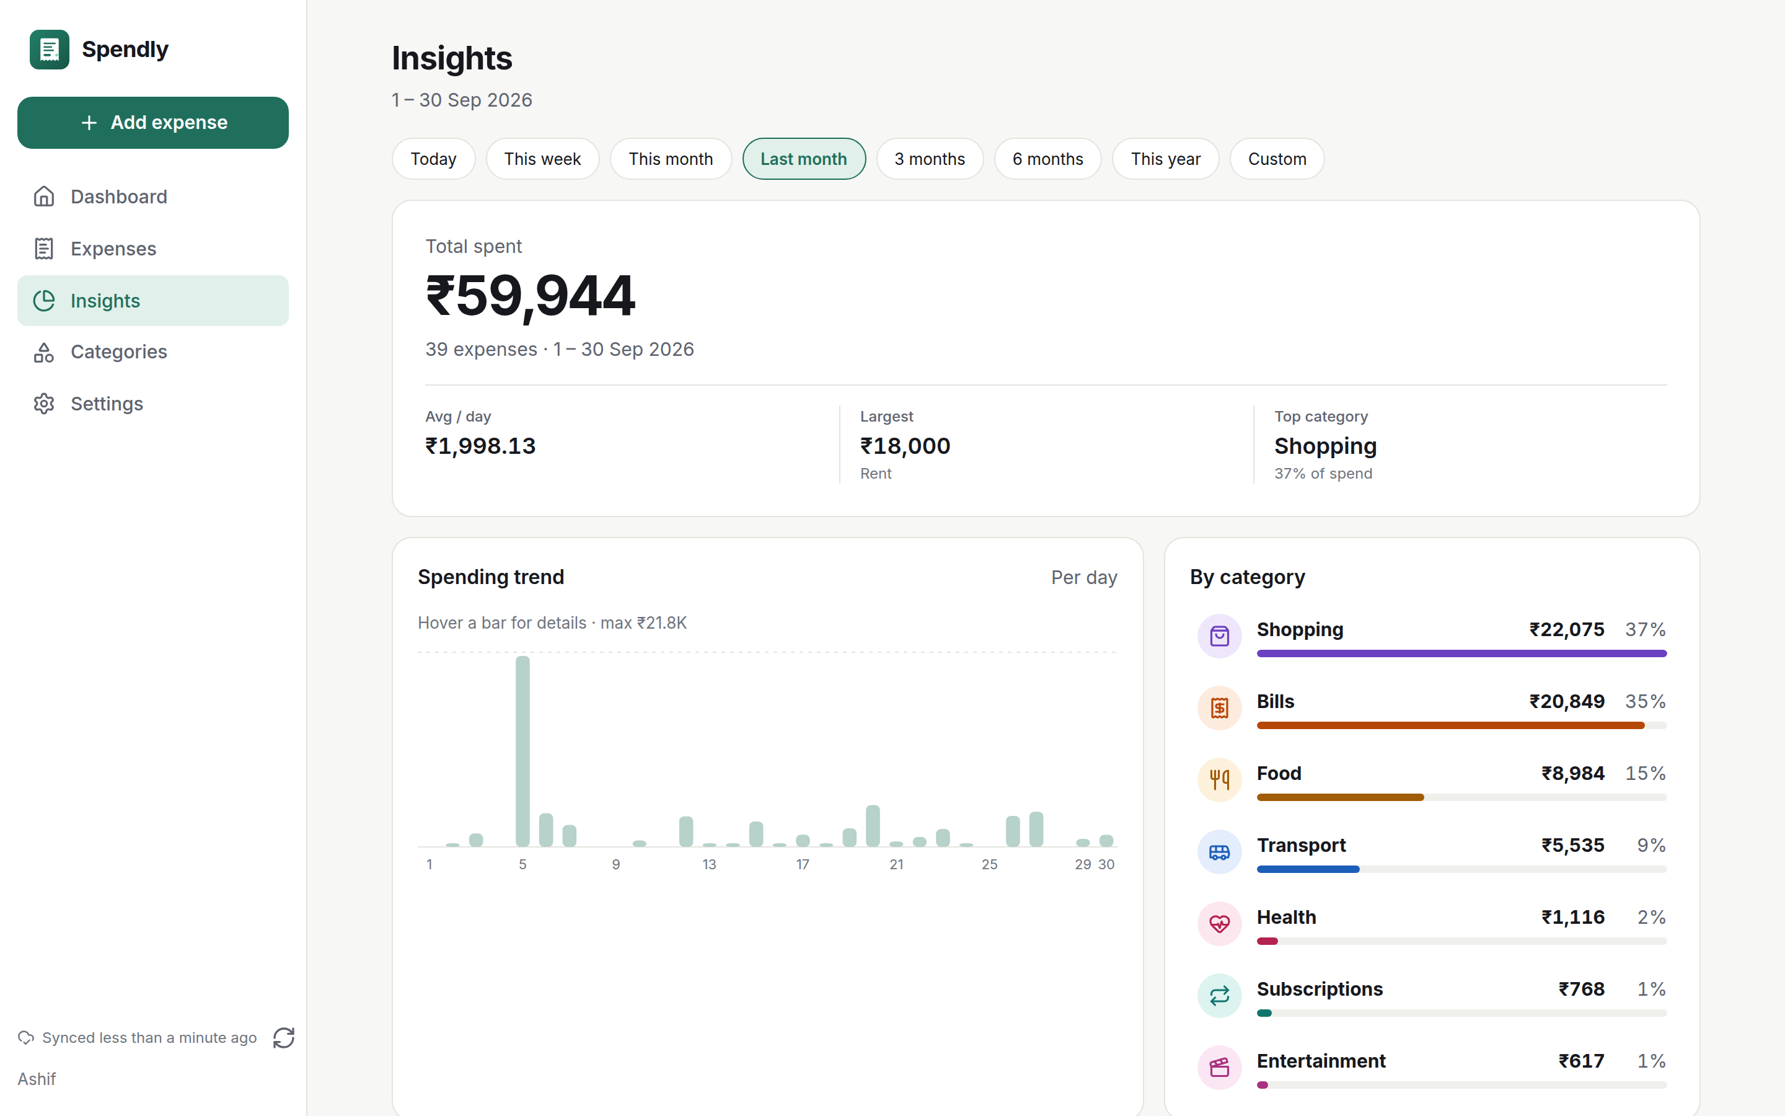Switch to This month range
The image size is (1785, 1116).
coord(671,159)
